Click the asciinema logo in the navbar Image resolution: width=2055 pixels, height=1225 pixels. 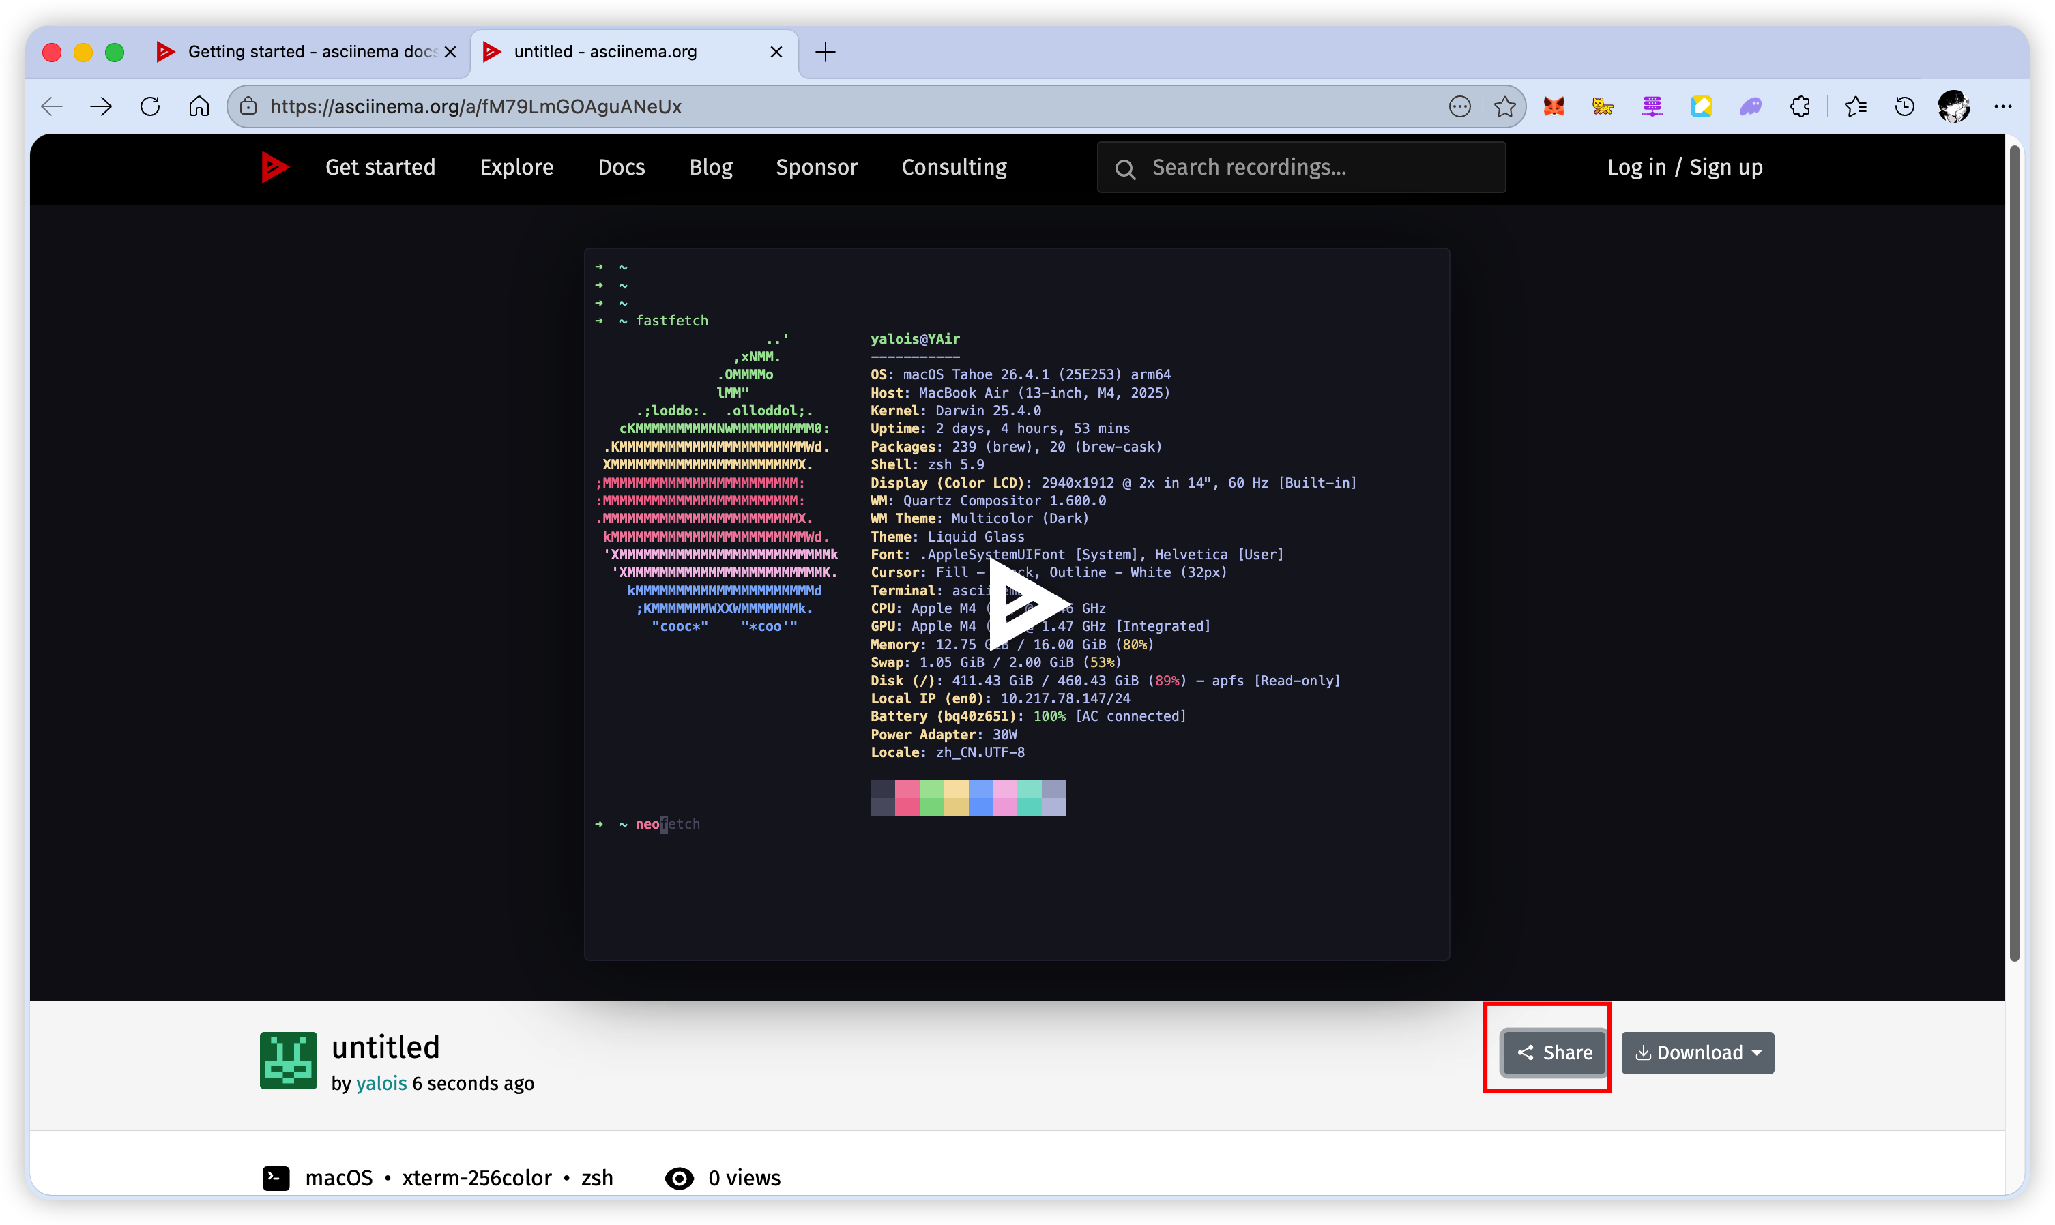coord(274,166)
